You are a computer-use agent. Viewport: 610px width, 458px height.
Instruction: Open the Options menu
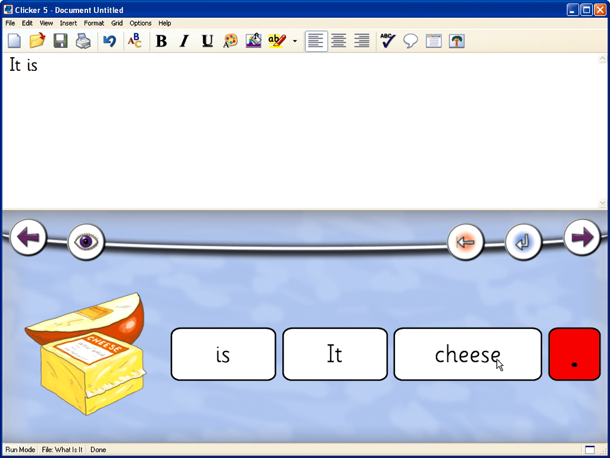click(x=141, y=23)
